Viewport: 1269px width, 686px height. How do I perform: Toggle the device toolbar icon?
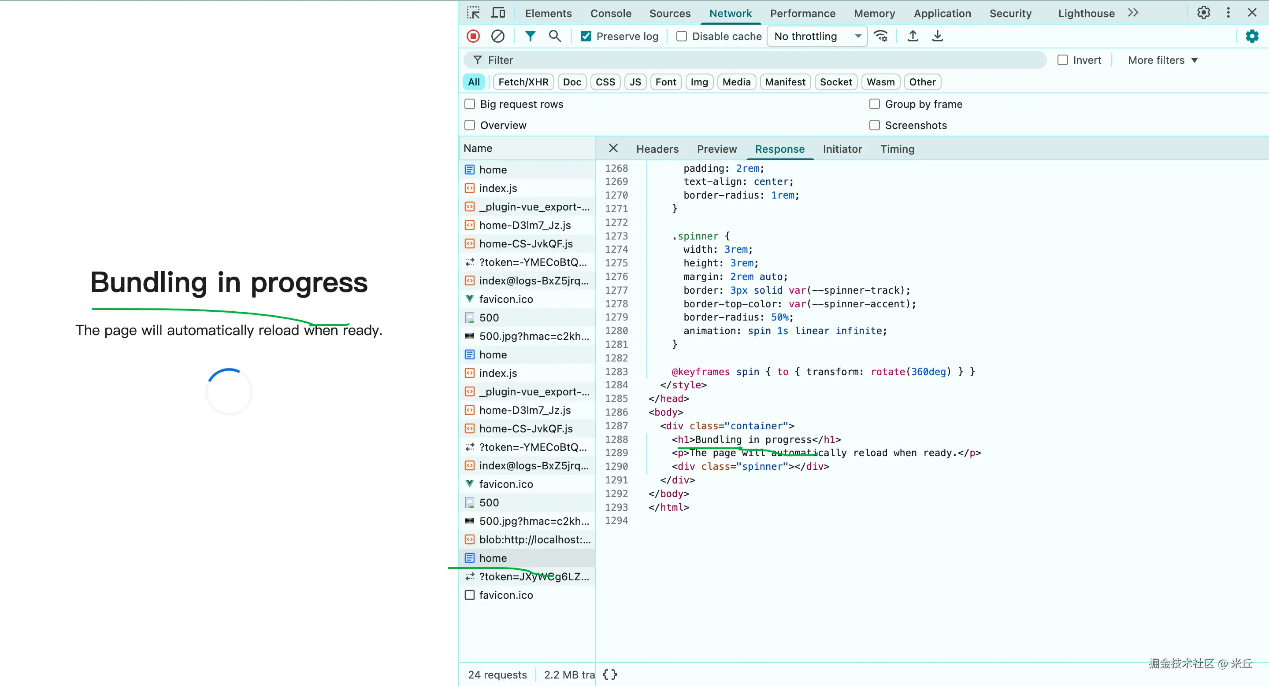click(498, 13)
